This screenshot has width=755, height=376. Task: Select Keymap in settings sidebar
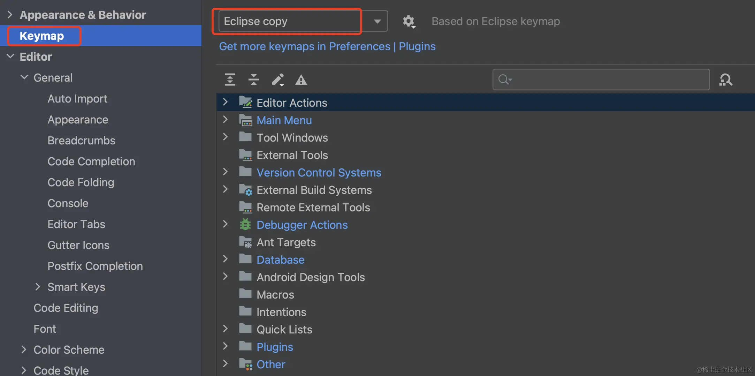coord(42,36)
